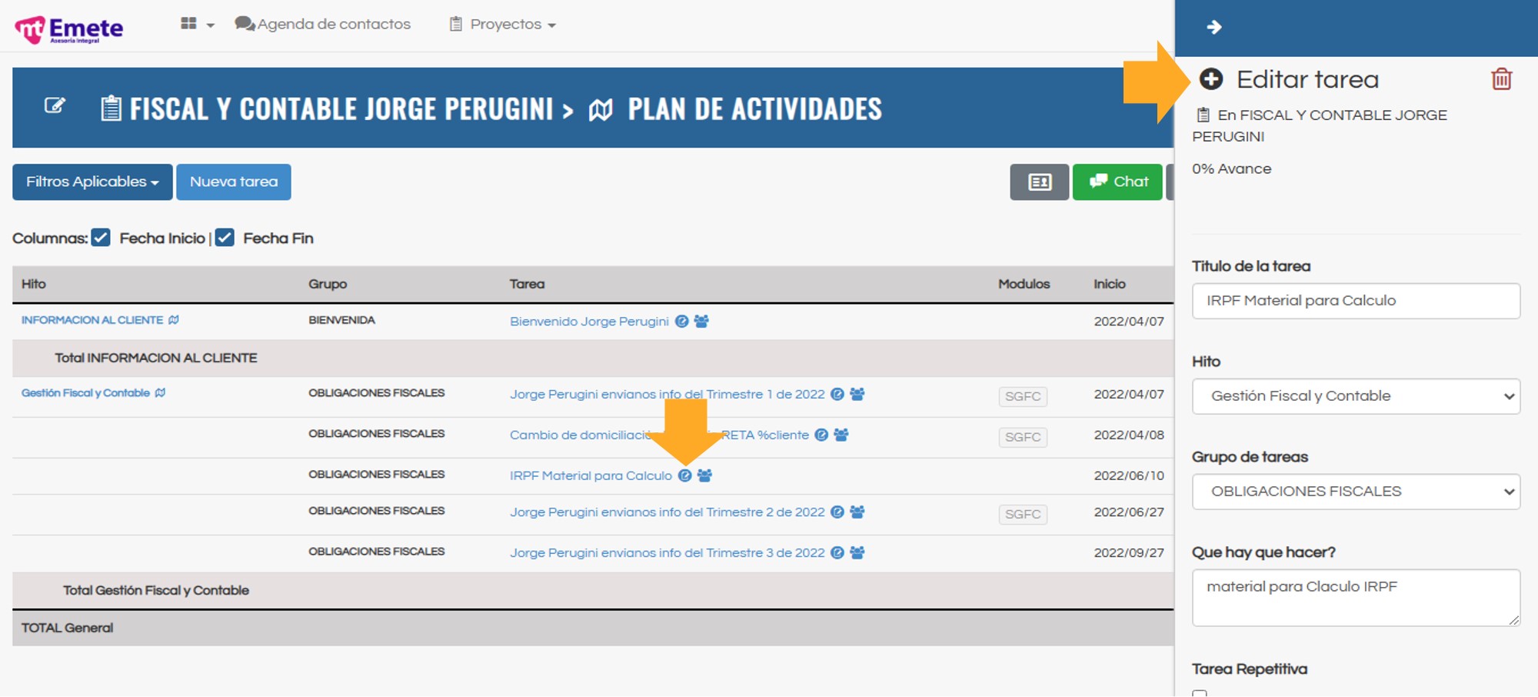
Task: Click the card view icon button beside Chat
Action: tap(1039, 182)
